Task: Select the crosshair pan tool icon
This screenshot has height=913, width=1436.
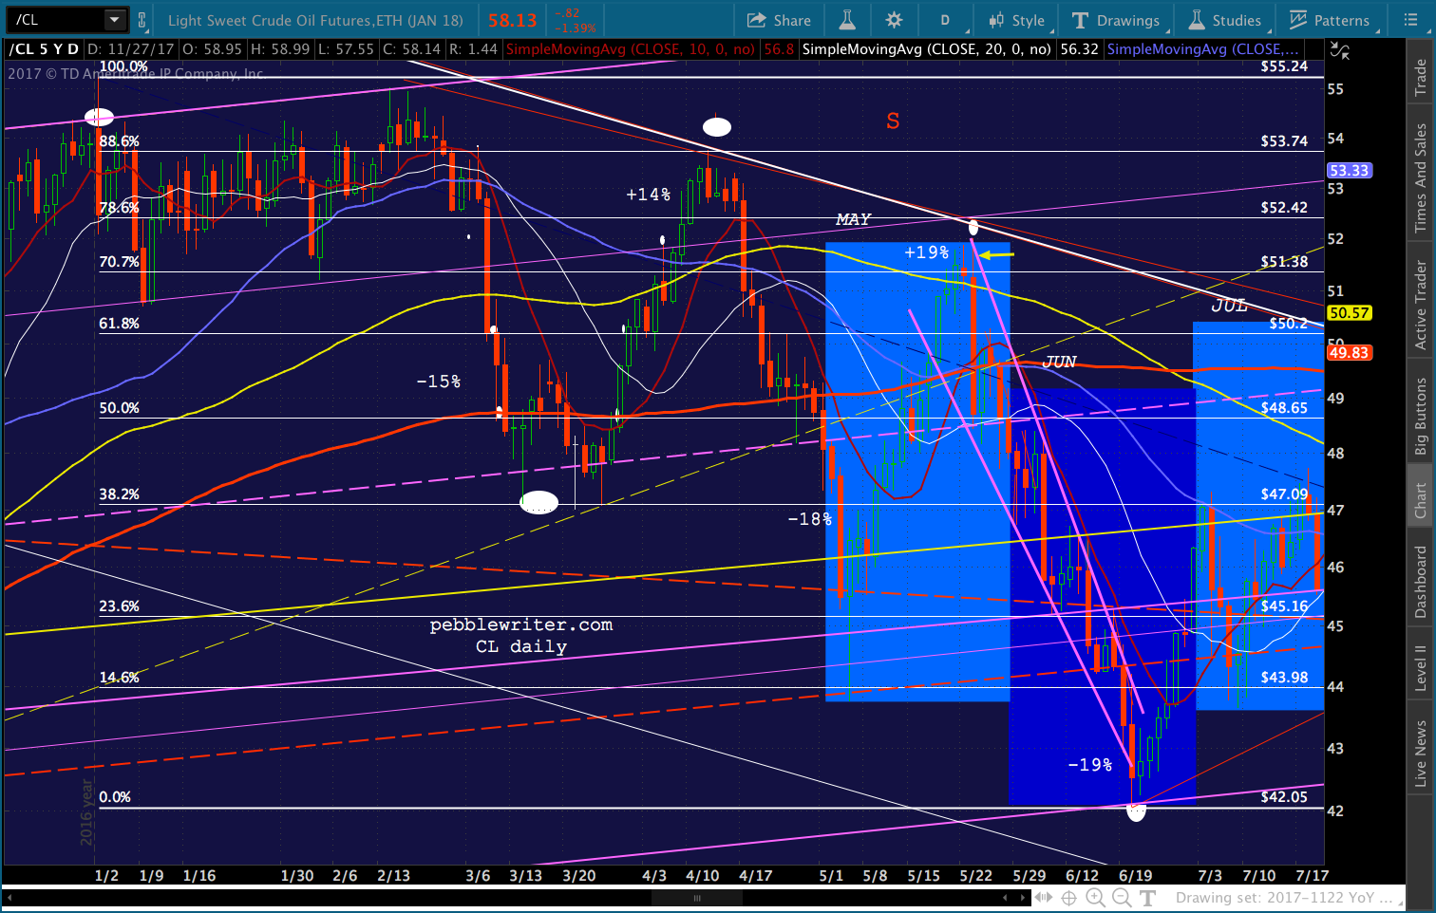Action: tap(1069, 898)
